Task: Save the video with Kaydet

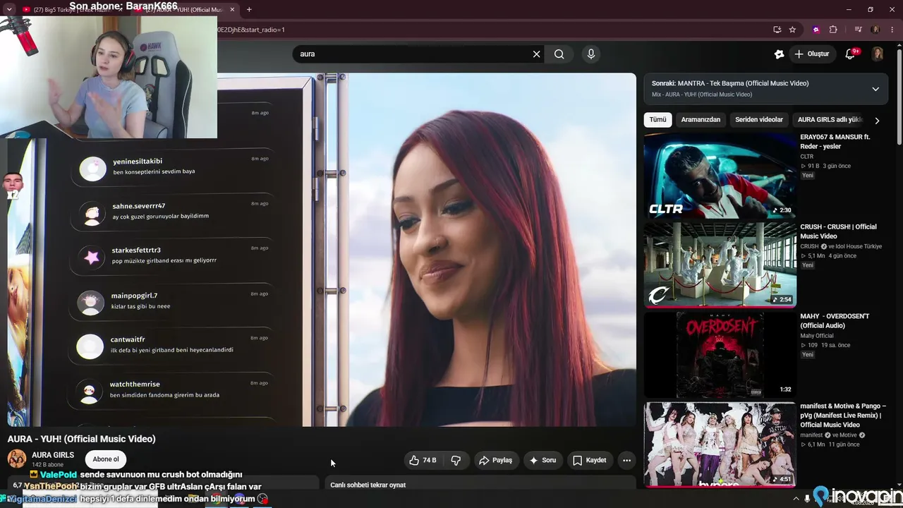Action: (589, 460)
